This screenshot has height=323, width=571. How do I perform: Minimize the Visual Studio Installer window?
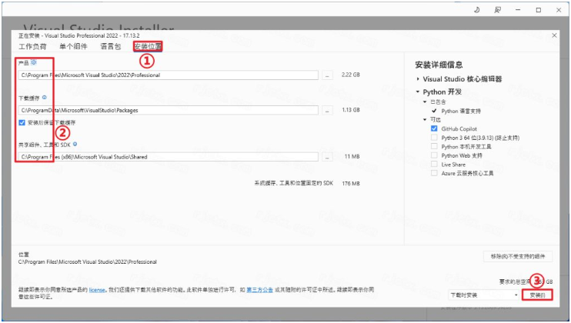click(518, 10)
